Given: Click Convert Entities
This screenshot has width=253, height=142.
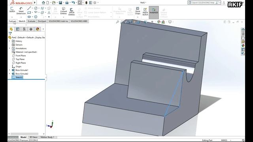Looking at the screenshot, I should point(64,11).
